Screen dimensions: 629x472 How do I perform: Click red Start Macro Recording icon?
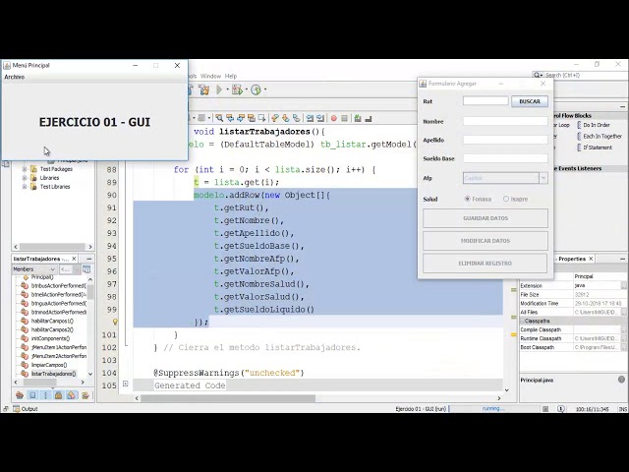pos(334,118)
